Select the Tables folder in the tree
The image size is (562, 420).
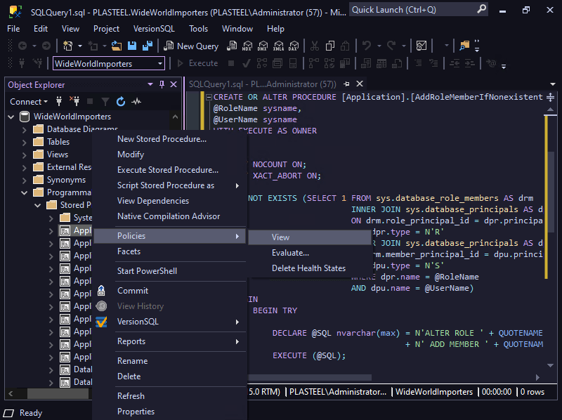click(58, 142)
